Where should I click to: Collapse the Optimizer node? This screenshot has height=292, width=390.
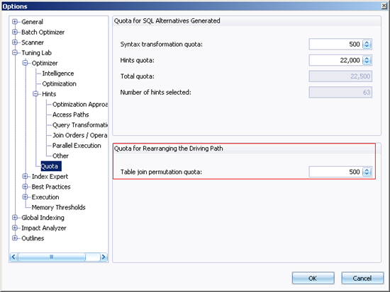pos(25,63)
